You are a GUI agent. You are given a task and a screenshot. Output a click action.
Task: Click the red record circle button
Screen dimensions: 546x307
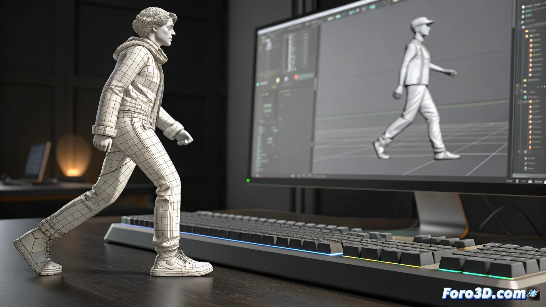[x=296, y=77]
